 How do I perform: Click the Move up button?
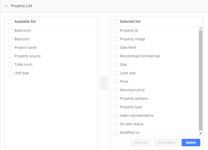(x=141, y=143)
